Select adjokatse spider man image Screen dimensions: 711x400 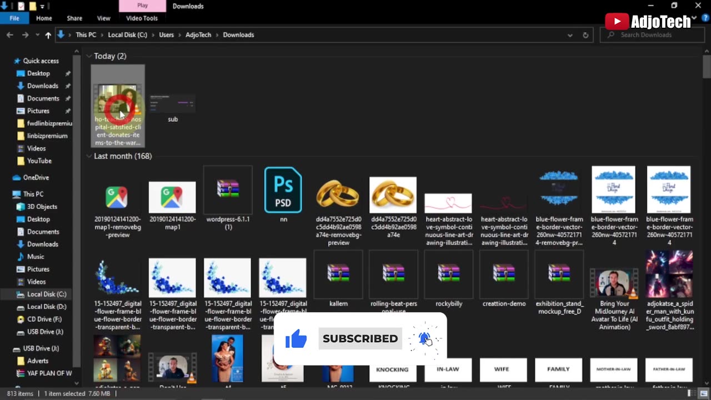[x=669, y=291]
